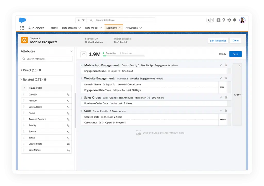Click the population progress bar
This screenshot has width=264, height=186.
pos(124,56)
